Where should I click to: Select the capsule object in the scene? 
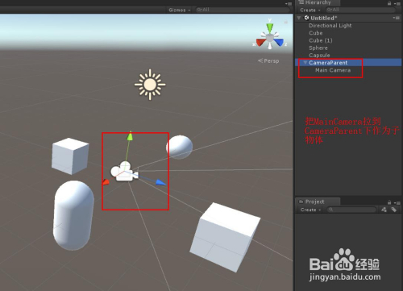[73, 215]
